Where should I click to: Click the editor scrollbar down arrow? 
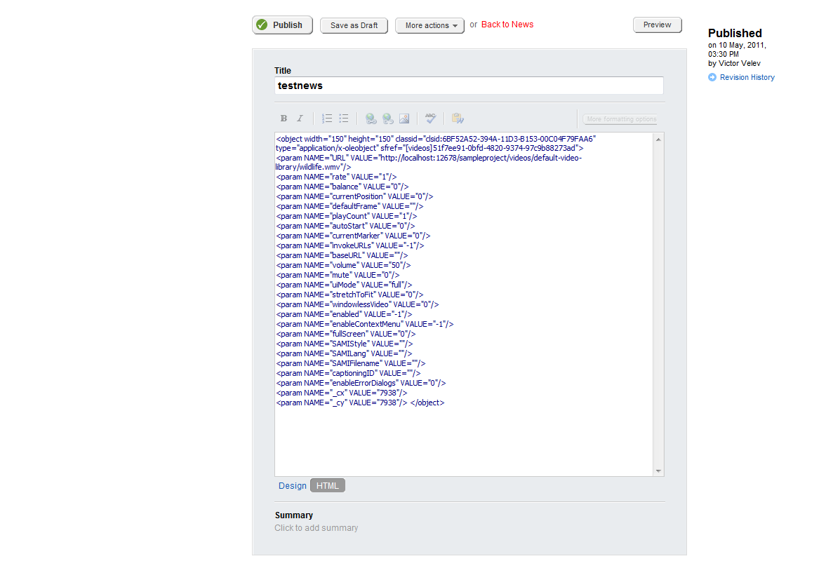pos(658,471)
